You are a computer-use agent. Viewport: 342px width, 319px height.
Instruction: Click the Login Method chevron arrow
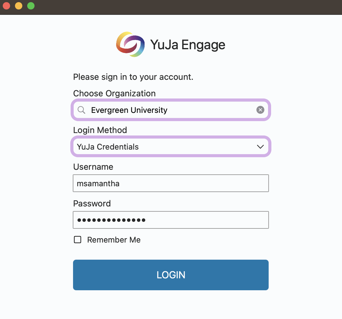click(260, 147)
